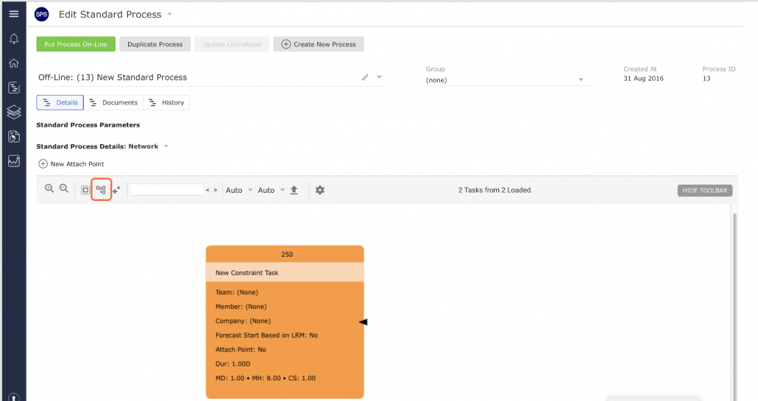758x401 pixels.
Task: Click Created At date 31 Aug 2016
Action: point(643,78)
